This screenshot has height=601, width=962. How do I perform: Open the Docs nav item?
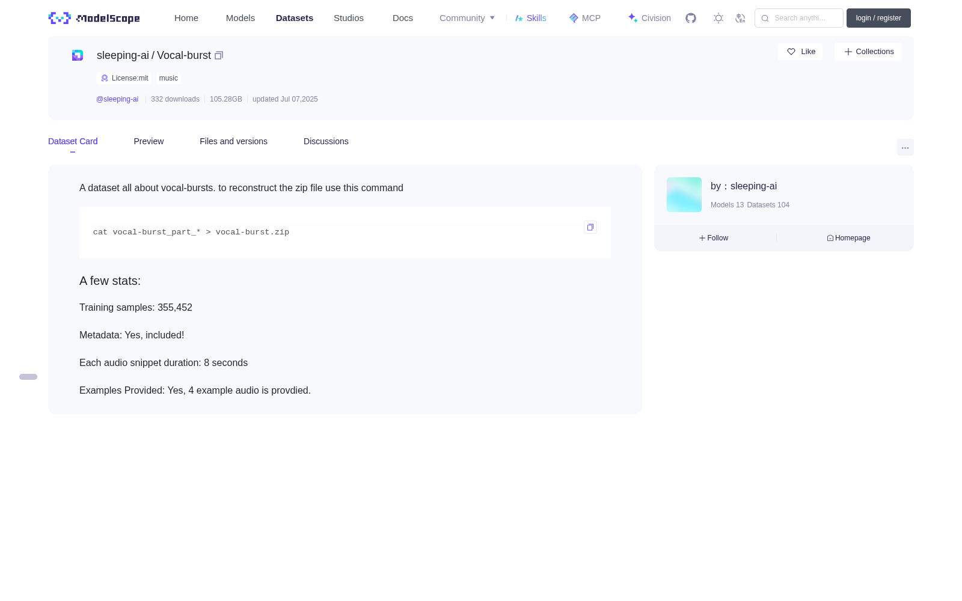[403, 18]
